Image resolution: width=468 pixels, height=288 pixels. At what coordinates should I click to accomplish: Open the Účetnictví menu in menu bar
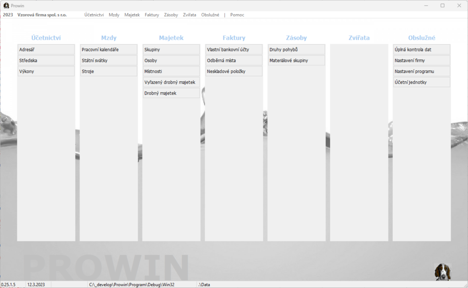point(94,15)
